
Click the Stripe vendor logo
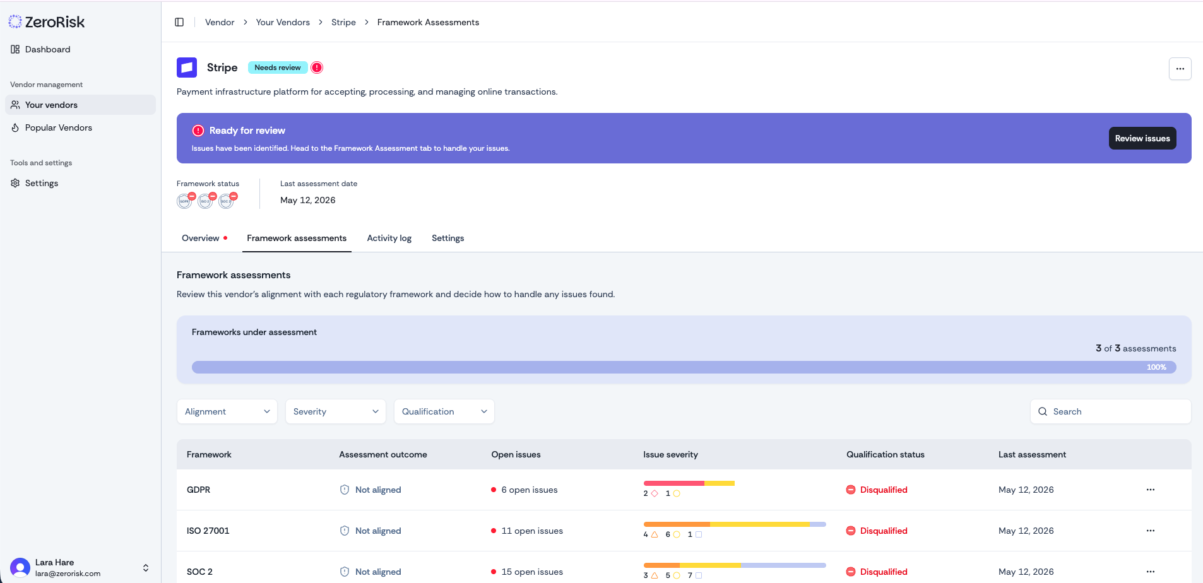[x=187, y=68]
